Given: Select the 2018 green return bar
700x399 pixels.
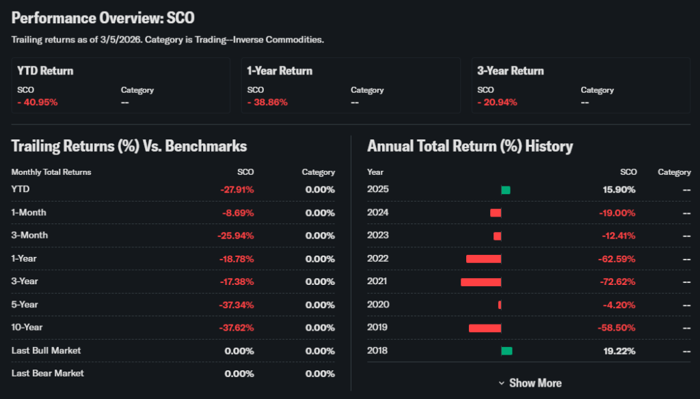Looking at the screenshot, I should (507, 351).
